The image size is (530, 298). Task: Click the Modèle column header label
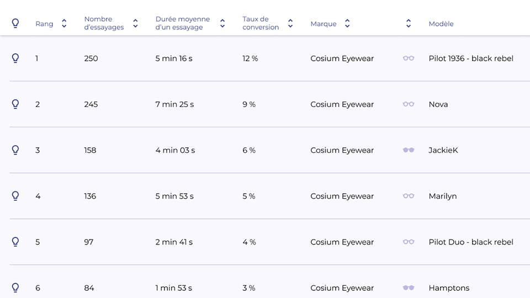[441, 24]
